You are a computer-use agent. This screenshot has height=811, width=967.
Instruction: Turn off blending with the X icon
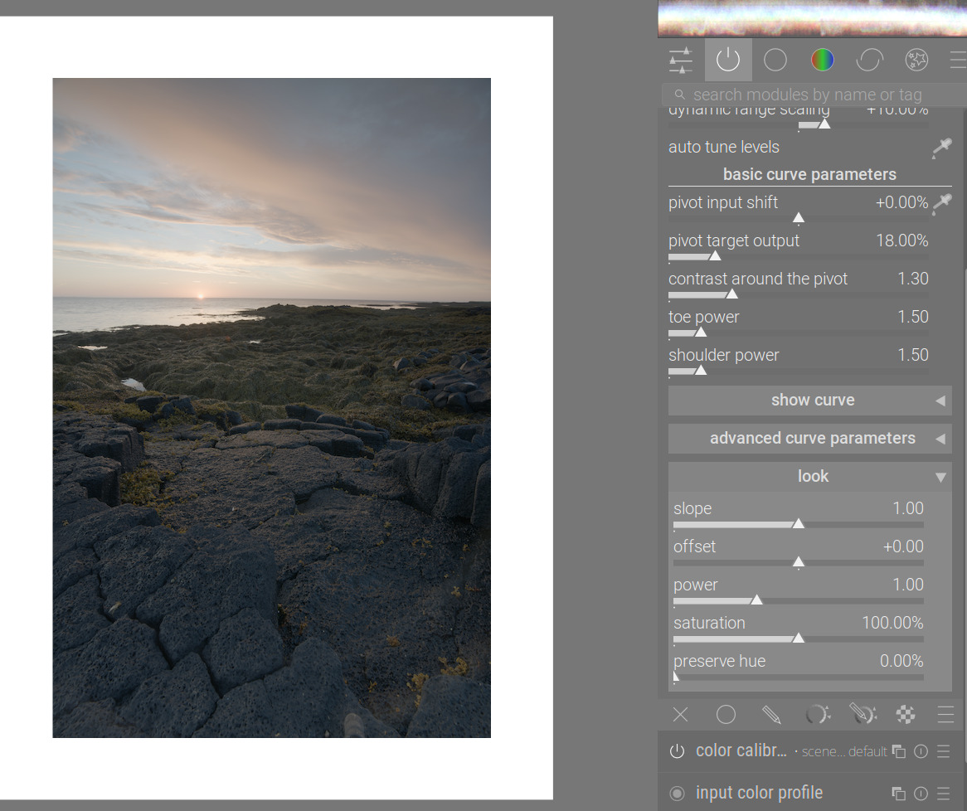[681, 715]
